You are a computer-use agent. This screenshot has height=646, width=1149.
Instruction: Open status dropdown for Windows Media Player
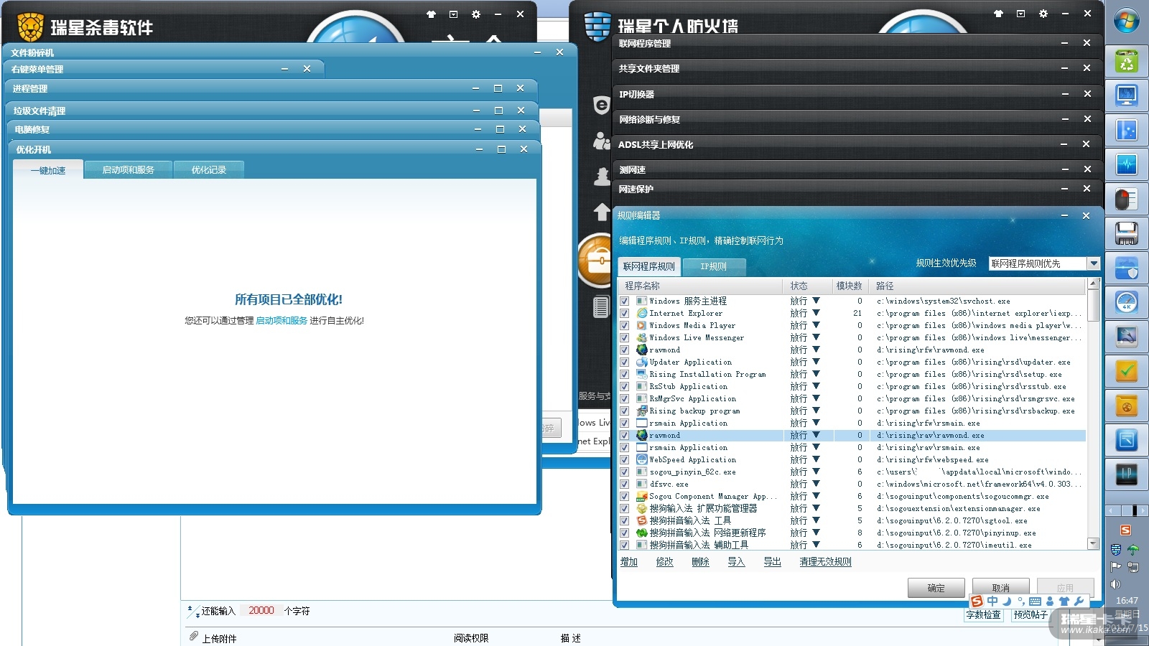click(x=816, y=326)
